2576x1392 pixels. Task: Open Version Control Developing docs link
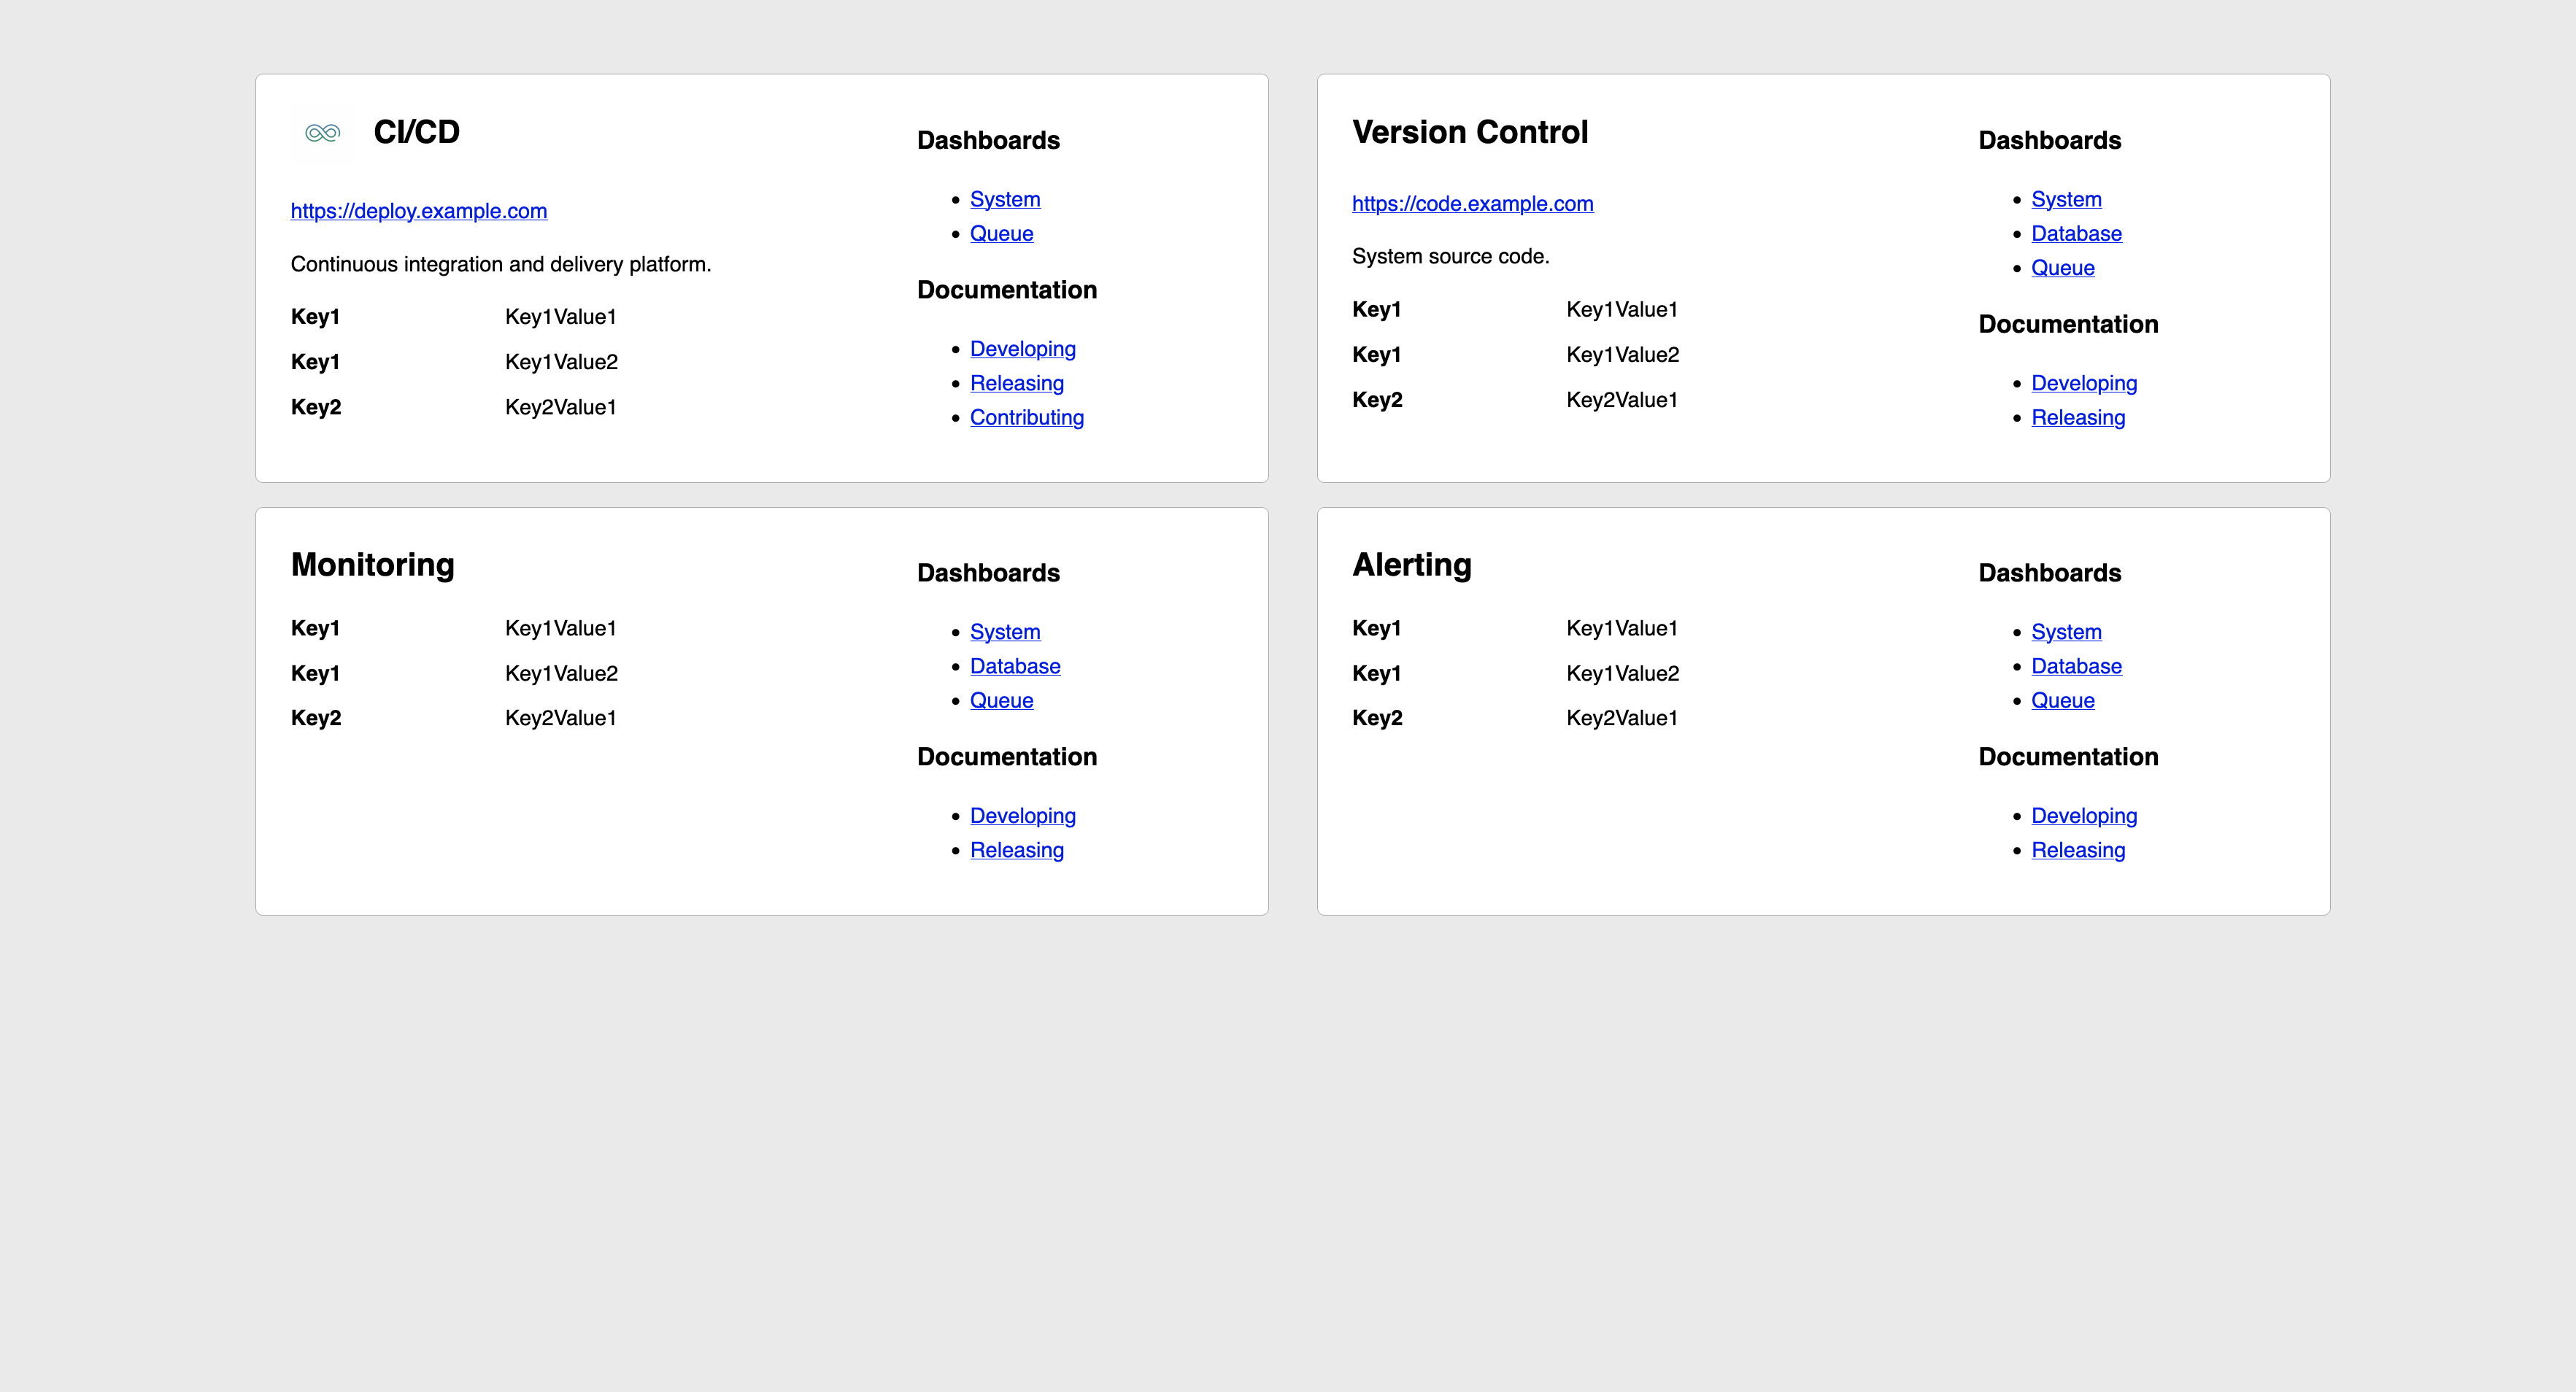point(2084,383)
